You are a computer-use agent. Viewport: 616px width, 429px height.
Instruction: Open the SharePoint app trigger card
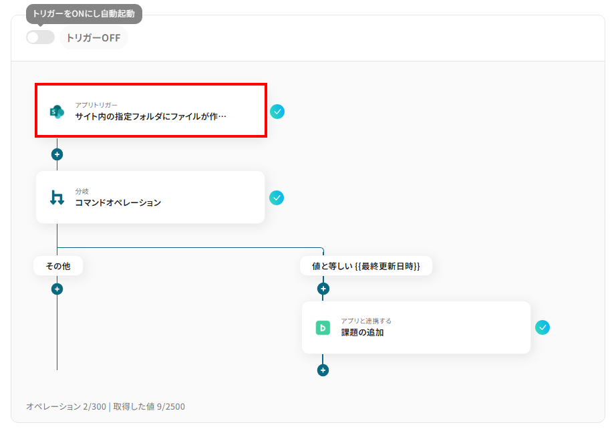tap(151, 110)
